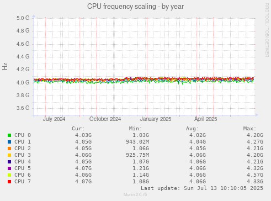Click the 'Avg:' column header
The image size is (271, 201).
tap(193, 129)
